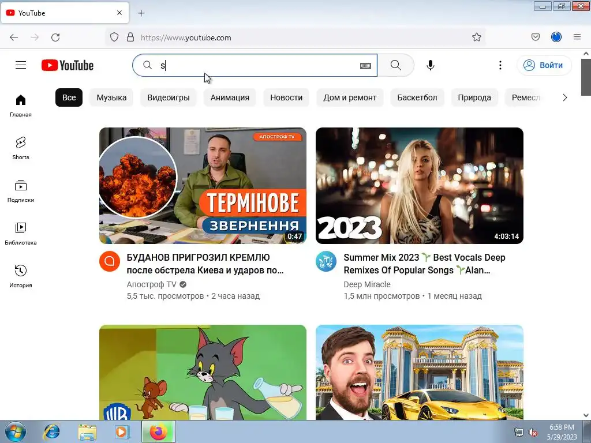The height and width of the screenshot is (443, 591).
Task: Click the page vertical scrollbar thumb
Action: click(586, 77)
